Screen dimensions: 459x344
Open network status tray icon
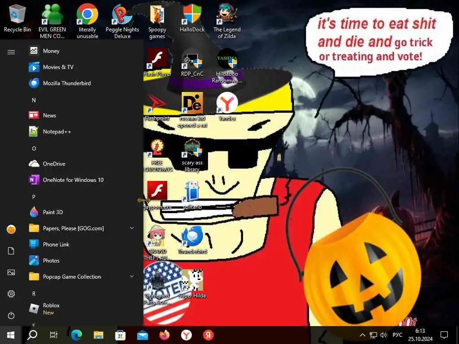tap(373, 335)
